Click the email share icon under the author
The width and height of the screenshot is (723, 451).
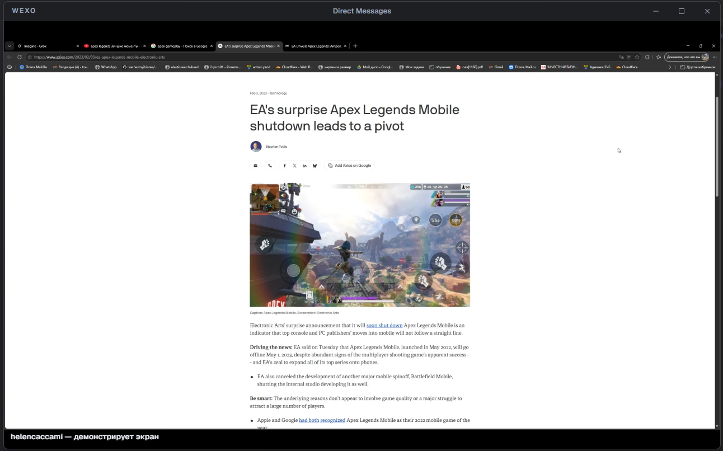pos(256,166)
